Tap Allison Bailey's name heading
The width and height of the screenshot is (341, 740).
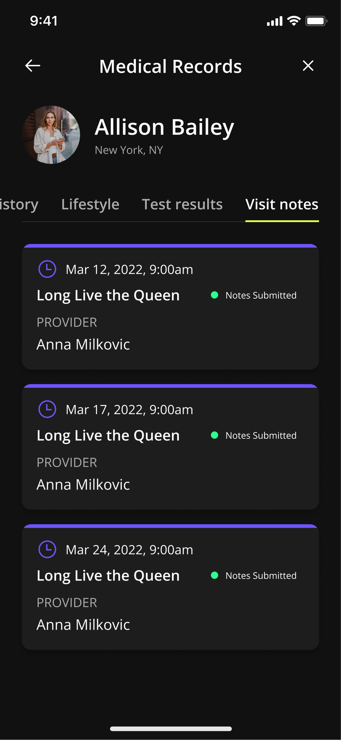coord(164,127)
